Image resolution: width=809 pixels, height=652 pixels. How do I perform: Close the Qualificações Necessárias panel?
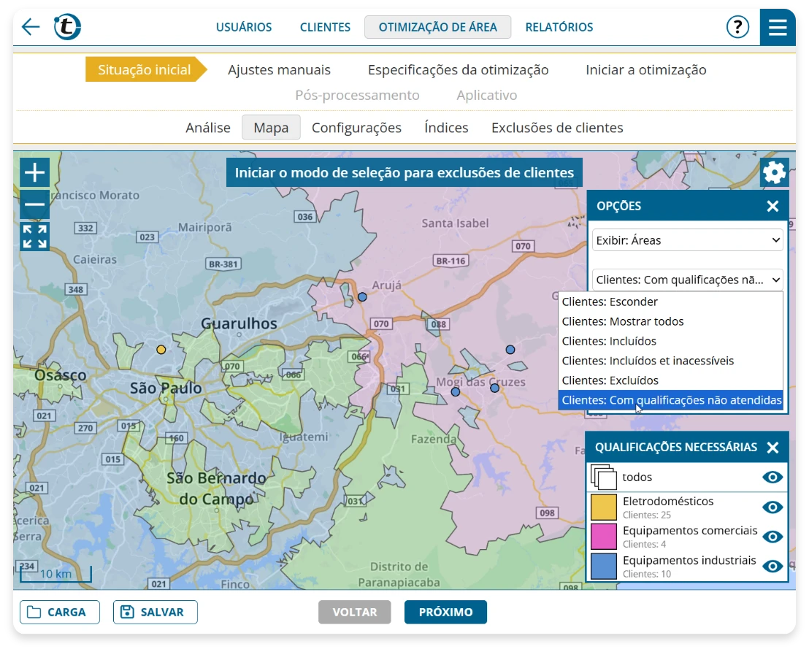772,448
